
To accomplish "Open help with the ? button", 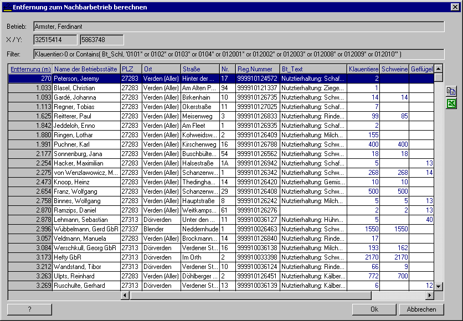I will pos(29,309).
